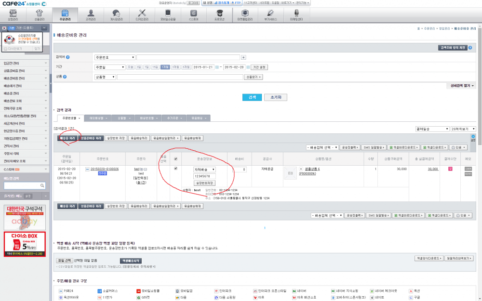482x301 pixels.
Task: Open the start date calendar icon
Action: coord(217,67)
